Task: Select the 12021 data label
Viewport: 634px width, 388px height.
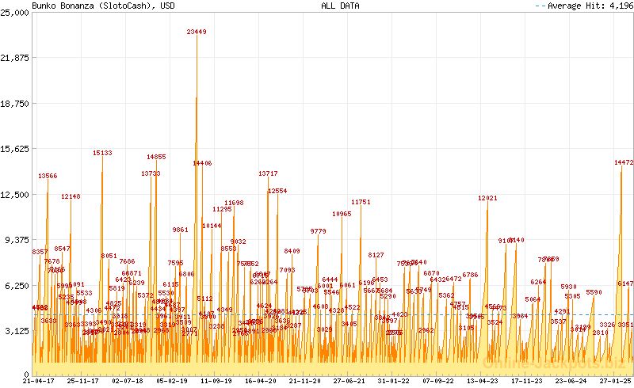Action: click(487, 198)
